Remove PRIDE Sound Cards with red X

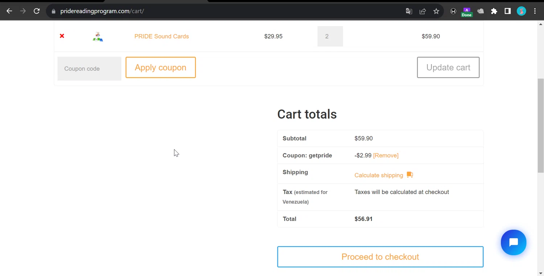tap(62, 36)
